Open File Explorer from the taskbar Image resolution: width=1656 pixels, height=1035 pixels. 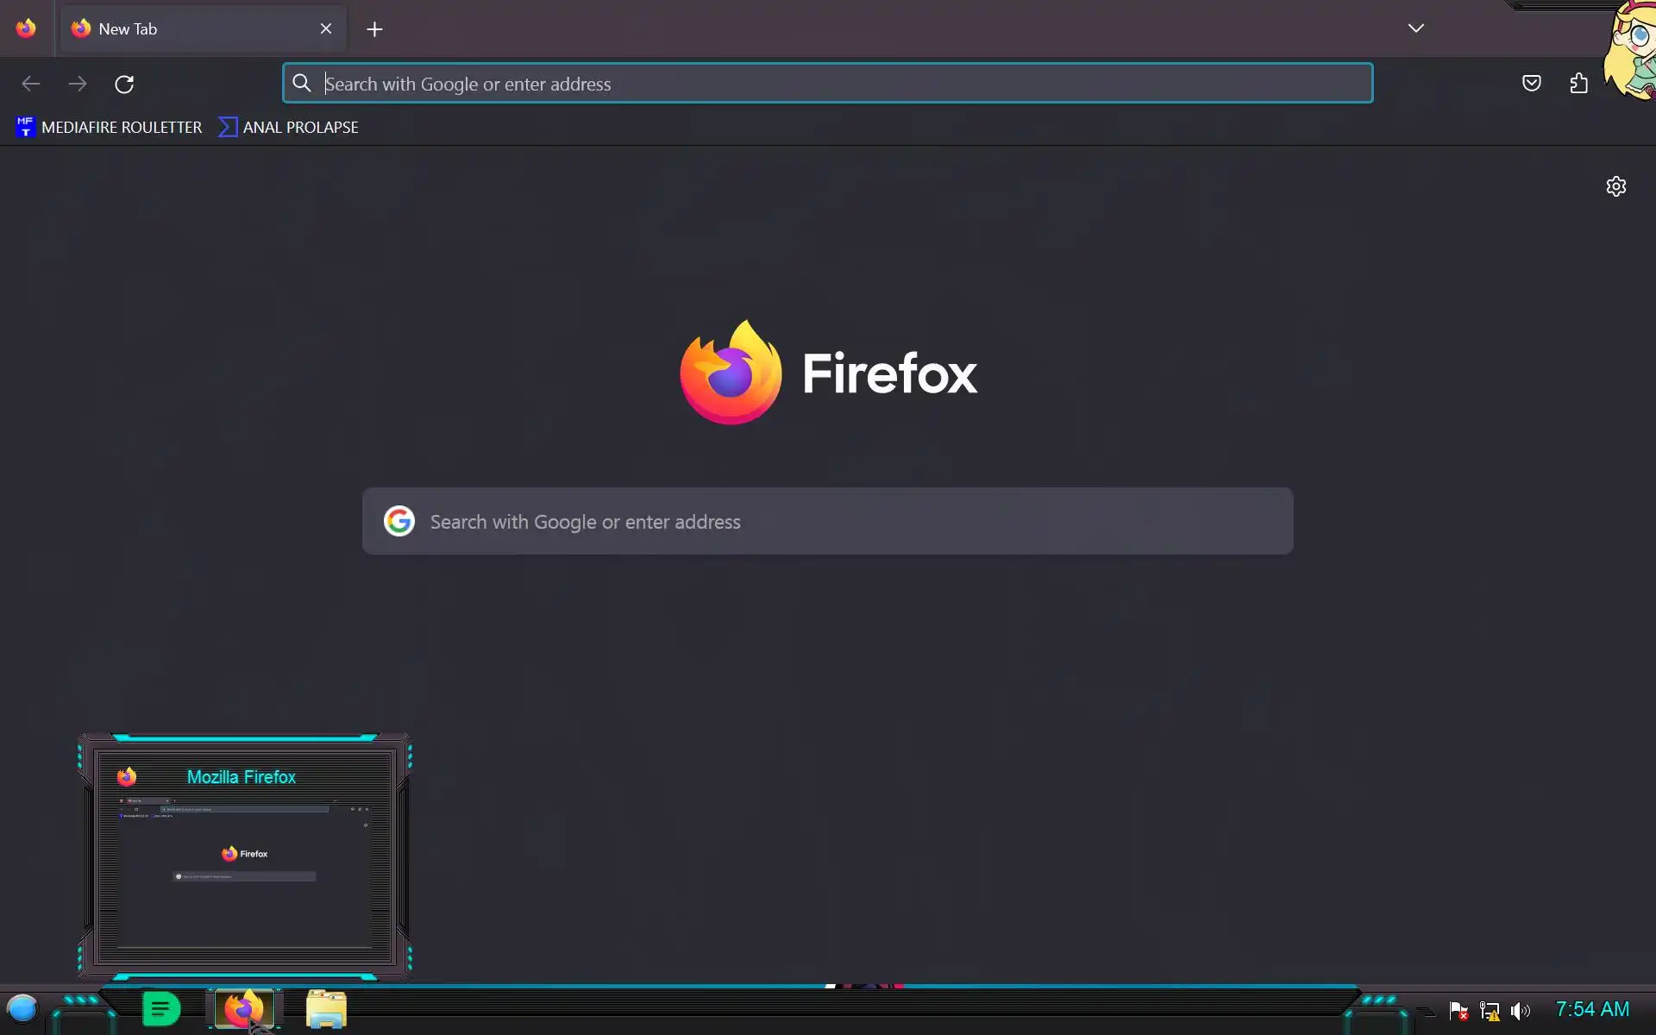326,1009
